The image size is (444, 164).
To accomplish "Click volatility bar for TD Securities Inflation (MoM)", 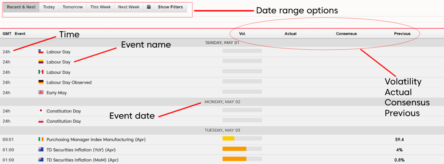I will tap(242, 159).
